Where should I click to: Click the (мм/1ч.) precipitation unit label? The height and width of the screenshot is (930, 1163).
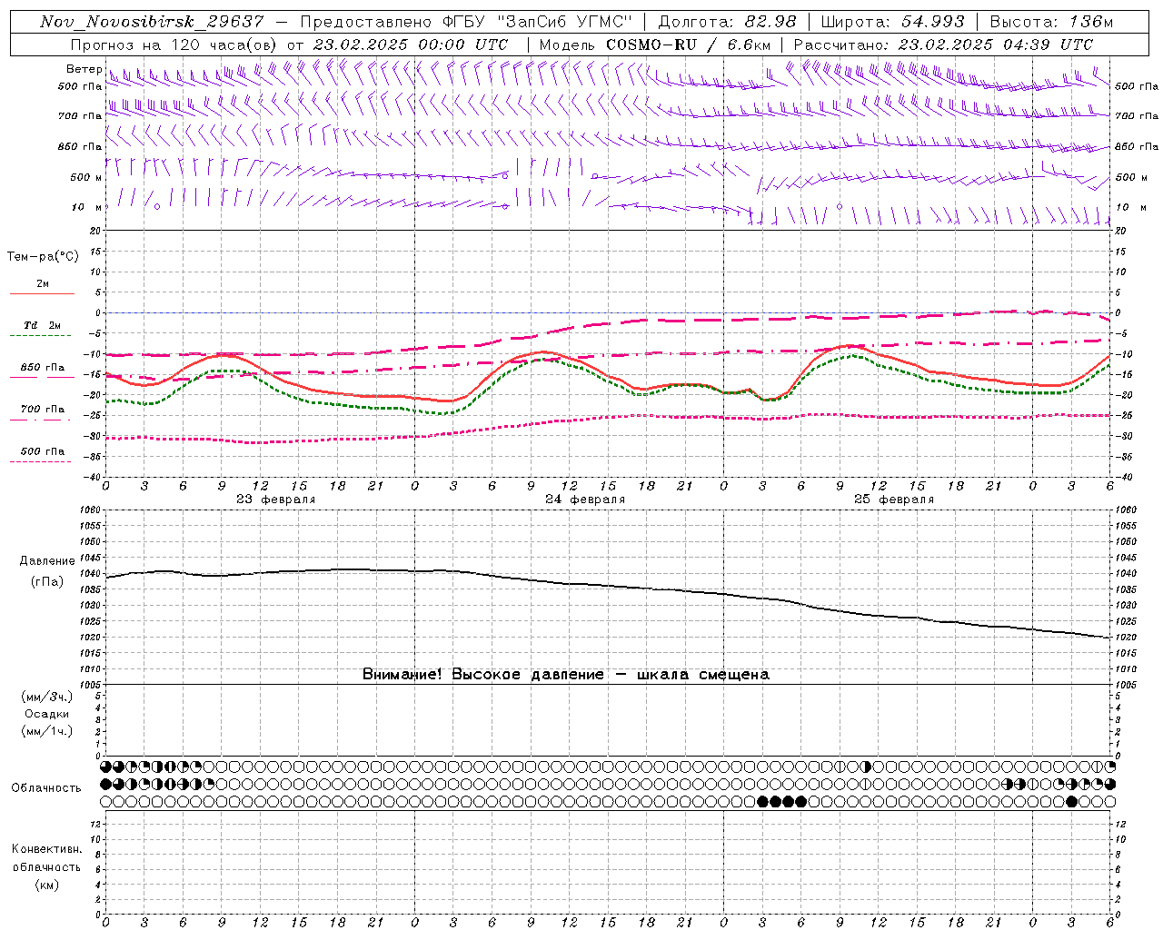point(47,731)
